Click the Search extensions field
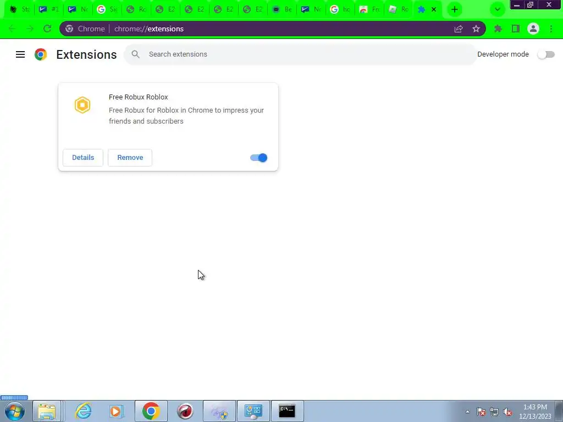This screenshot has height=422, width=563. click(301, 54)
